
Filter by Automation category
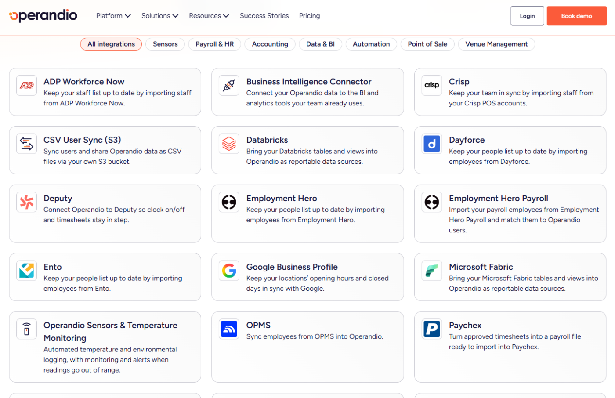(371, 44)
